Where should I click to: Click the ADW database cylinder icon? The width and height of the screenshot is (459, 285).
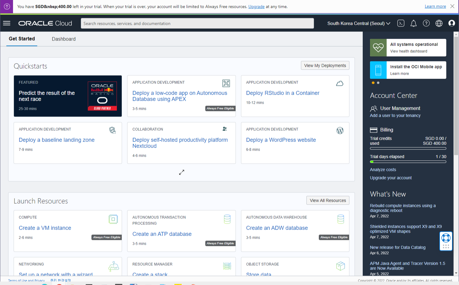pos(341,219)
